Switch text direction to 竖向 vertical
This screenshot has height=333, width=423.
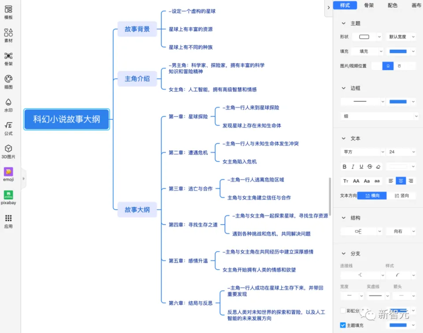point(402,196)
